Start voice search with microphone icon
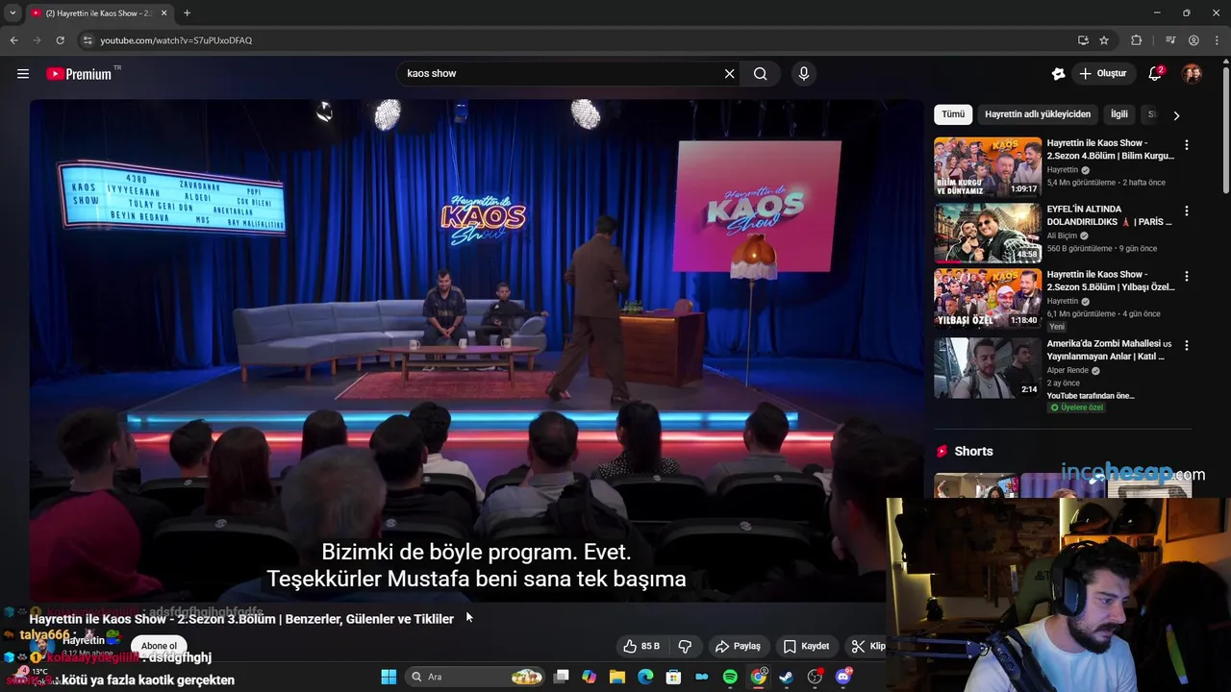The image size is (1231, 692). click(x=804, y=74)
